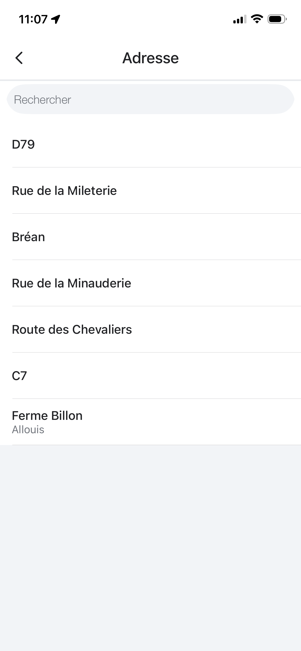Tap the Allouis subtitle text
Screen dimensions: 301x651
click(28, 430)
